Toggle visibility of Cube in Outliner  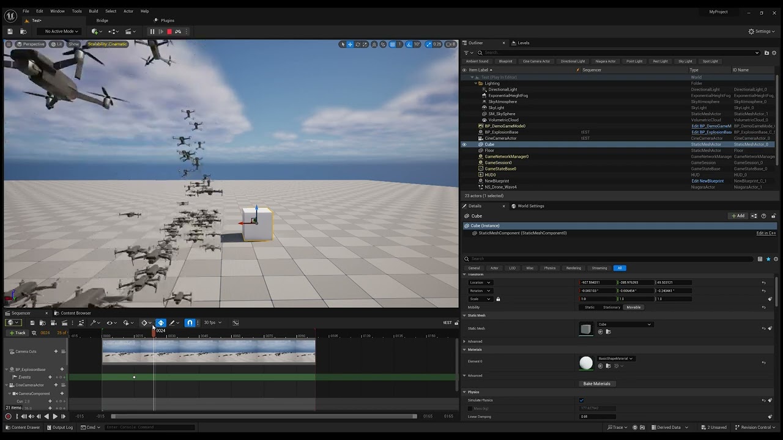point(464,144)
